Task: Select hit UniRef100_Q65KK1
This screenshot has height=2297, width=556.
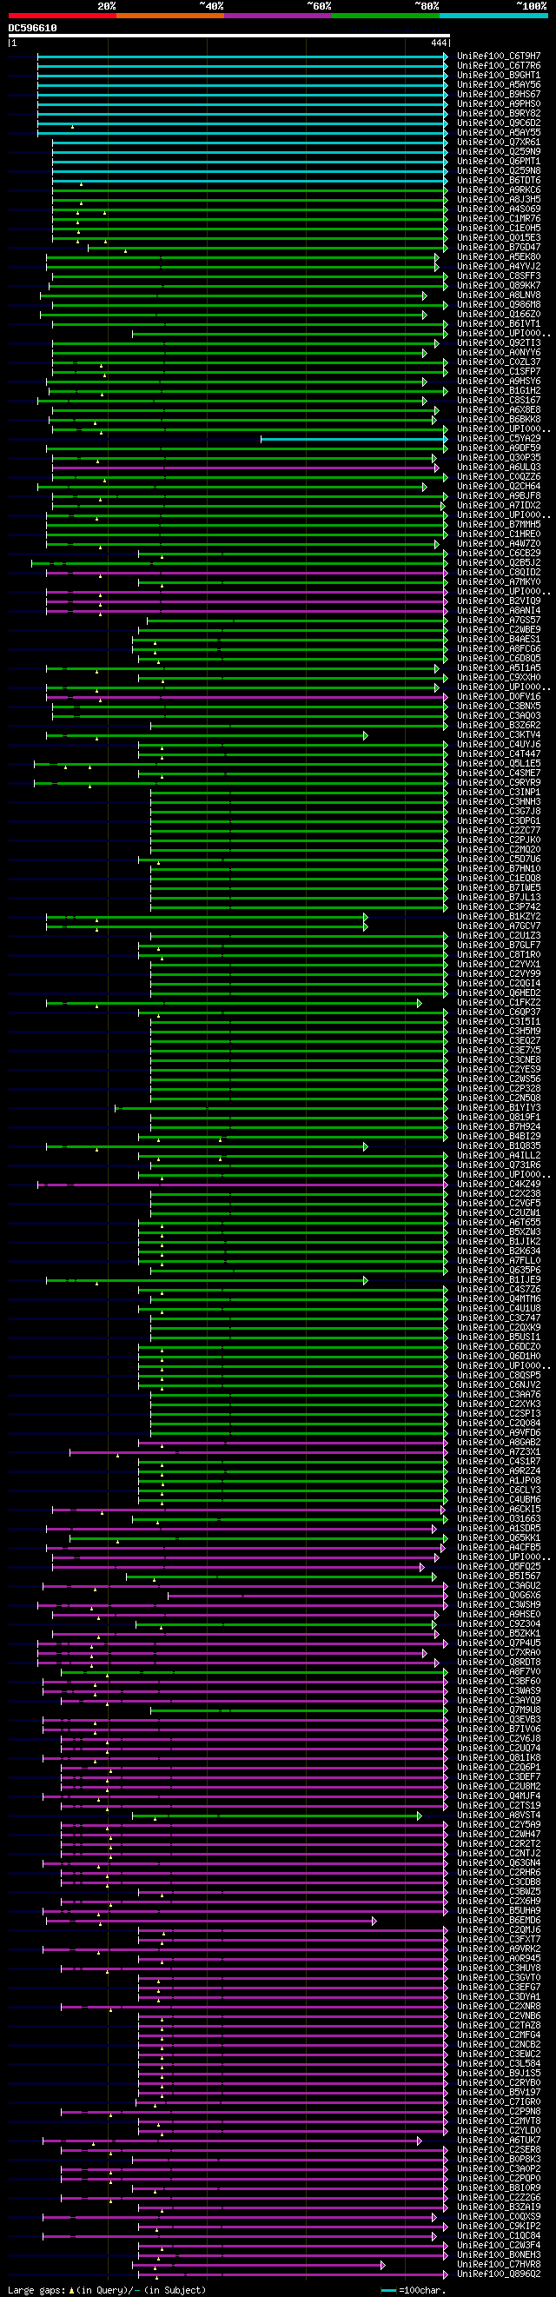Action: (498, 1538)
